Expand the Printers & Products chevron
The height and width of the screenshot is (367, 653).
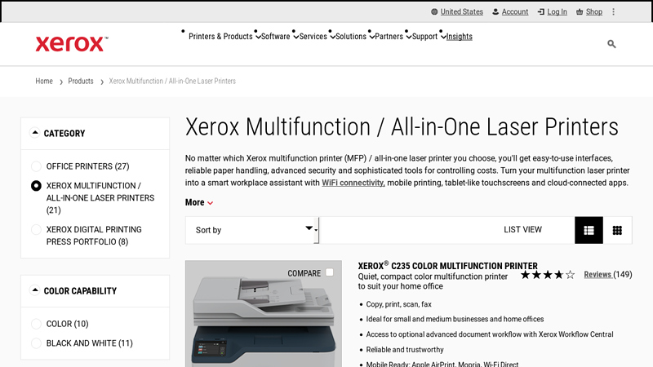point(258,37)
